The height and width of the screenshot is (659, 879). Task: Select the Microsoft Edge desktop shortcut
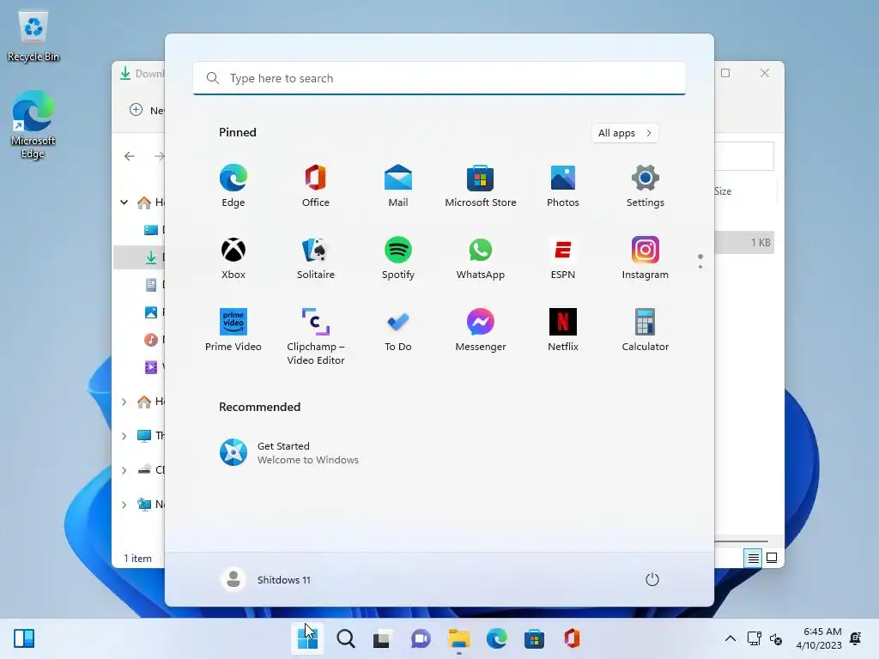[33, 124]
